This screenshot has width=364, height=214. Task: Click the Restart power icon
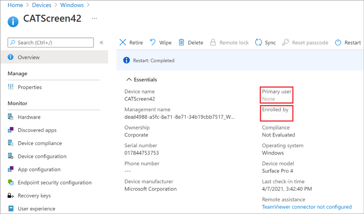338,42
